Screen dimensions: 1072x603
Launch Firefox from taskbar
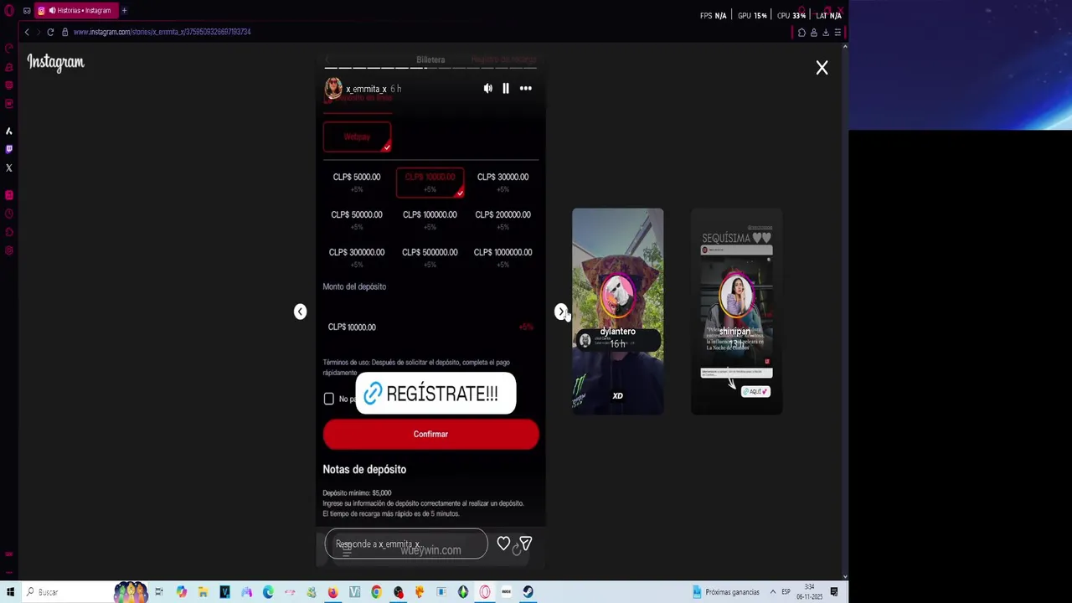tap(333, 592)
